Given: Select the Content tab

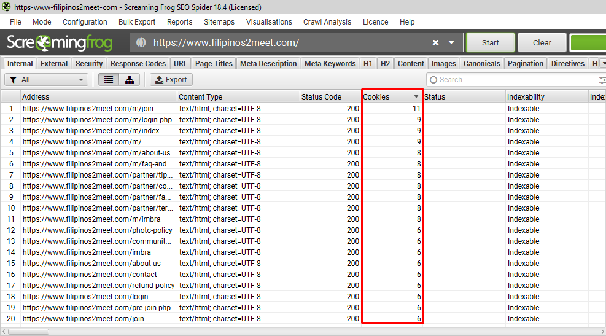Looking at the screenshot, I should [x=411, y=63].
